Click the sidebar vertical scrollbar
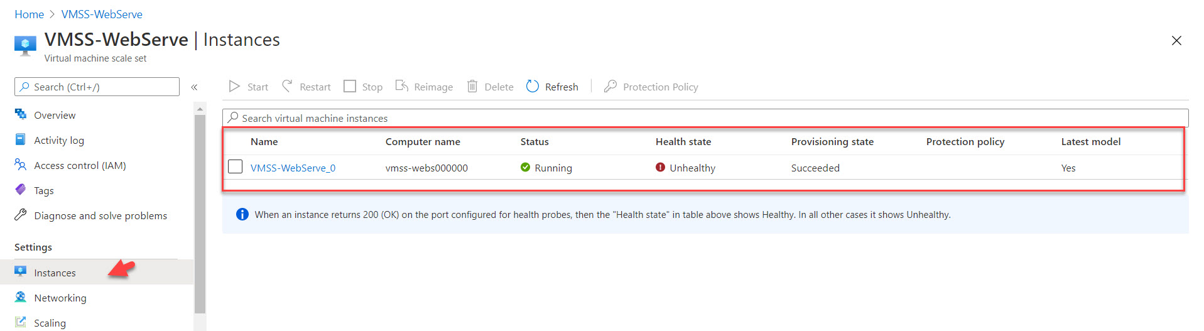The width and height of the screenshot is (1204, 331). click(200, 214)
